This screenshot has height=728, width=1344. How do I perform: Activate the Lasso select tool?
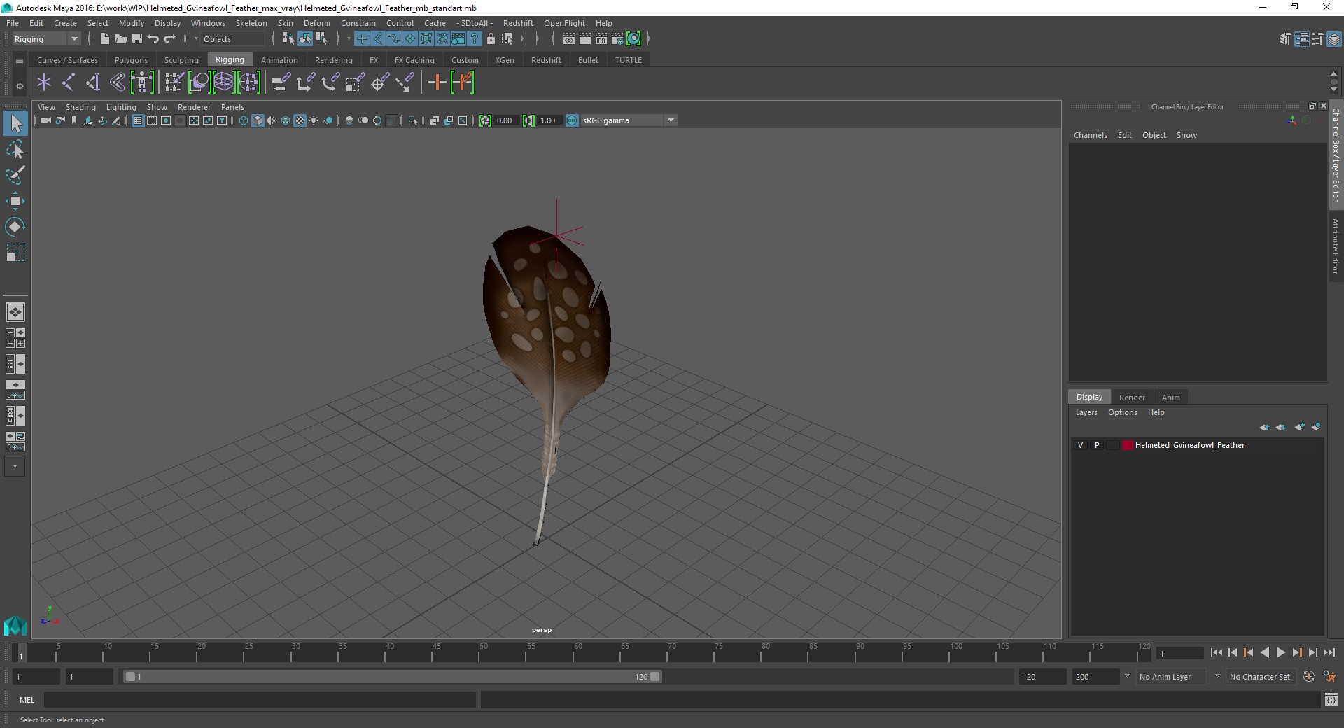15,149
